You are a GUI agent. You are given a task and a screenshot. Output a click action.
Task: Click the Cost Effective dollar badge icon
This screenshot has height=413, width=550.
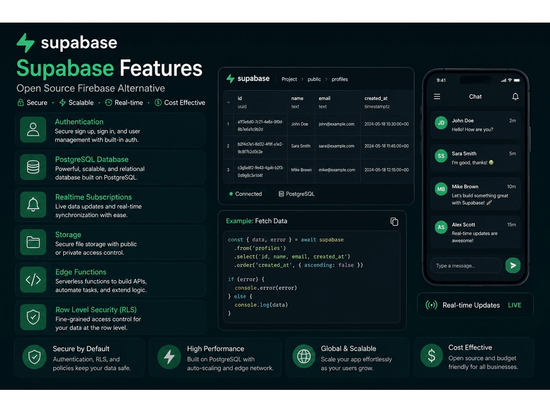[158, 102]
